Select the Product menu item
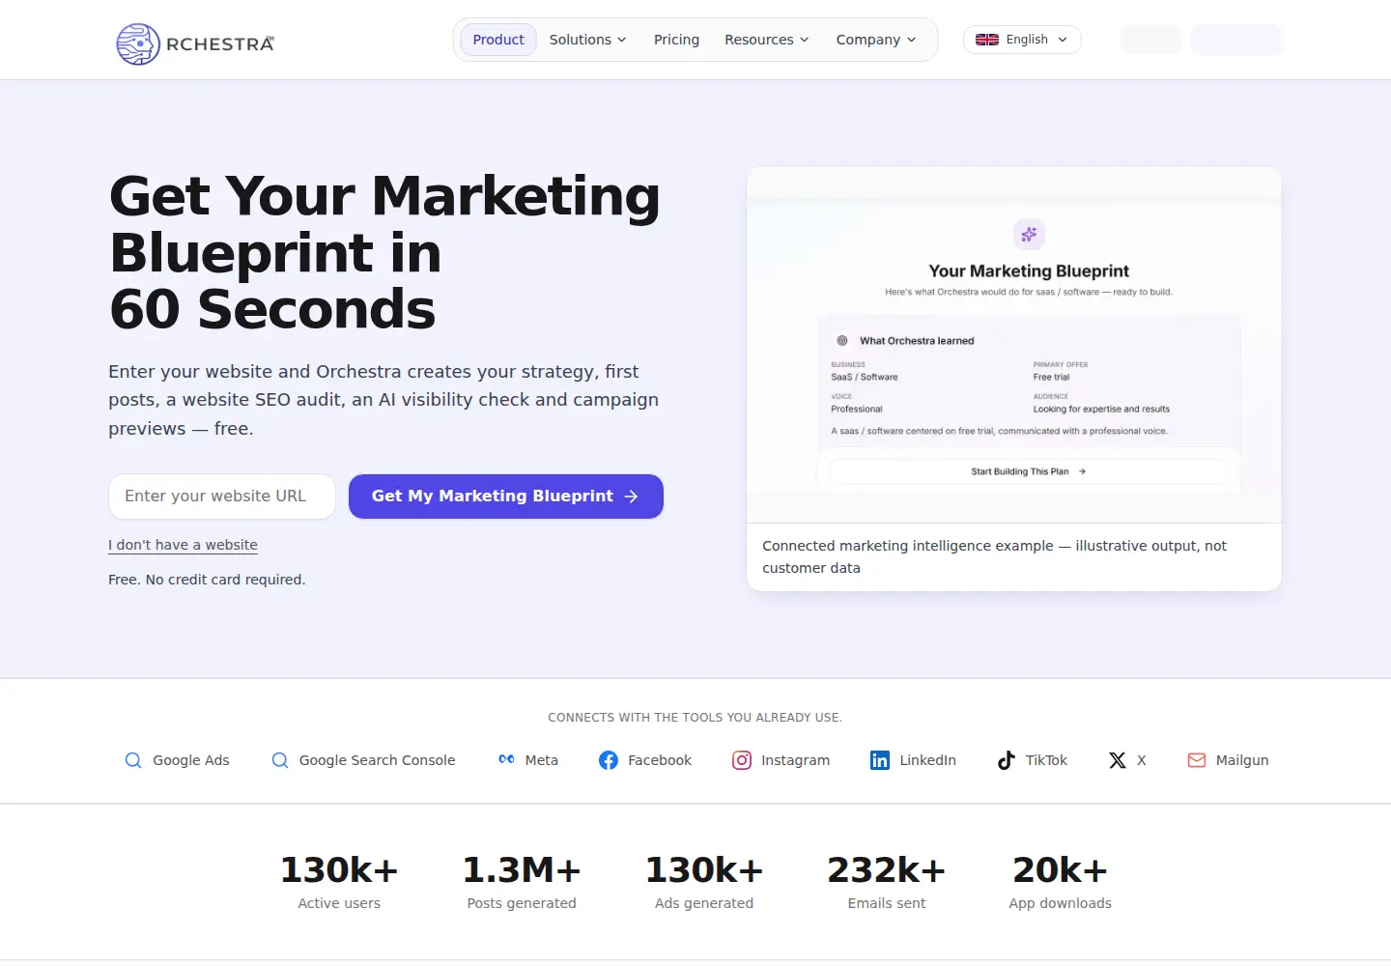 click(x=498, y=40)
